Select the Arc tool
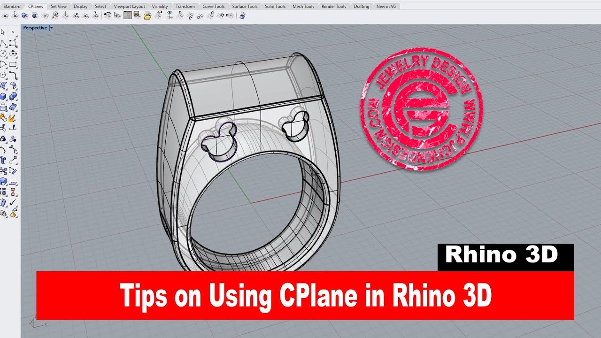The image size is (601, 338). point(3,64)
